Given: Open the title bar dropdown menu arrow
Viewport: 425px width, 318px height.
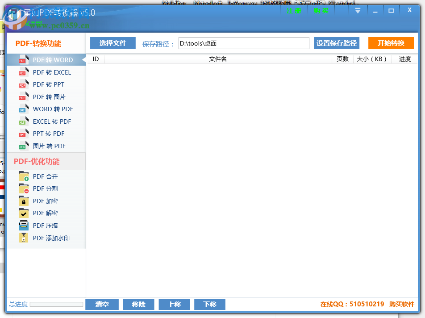Looking at the screenshot, I should tap(358, 11).
